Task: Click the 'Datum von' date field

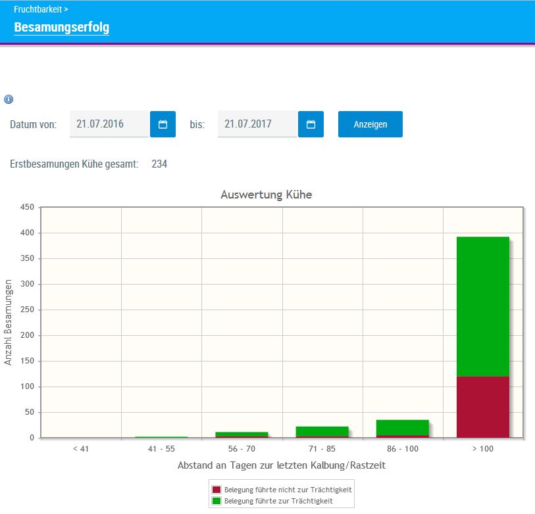Action: pos(109,124)
